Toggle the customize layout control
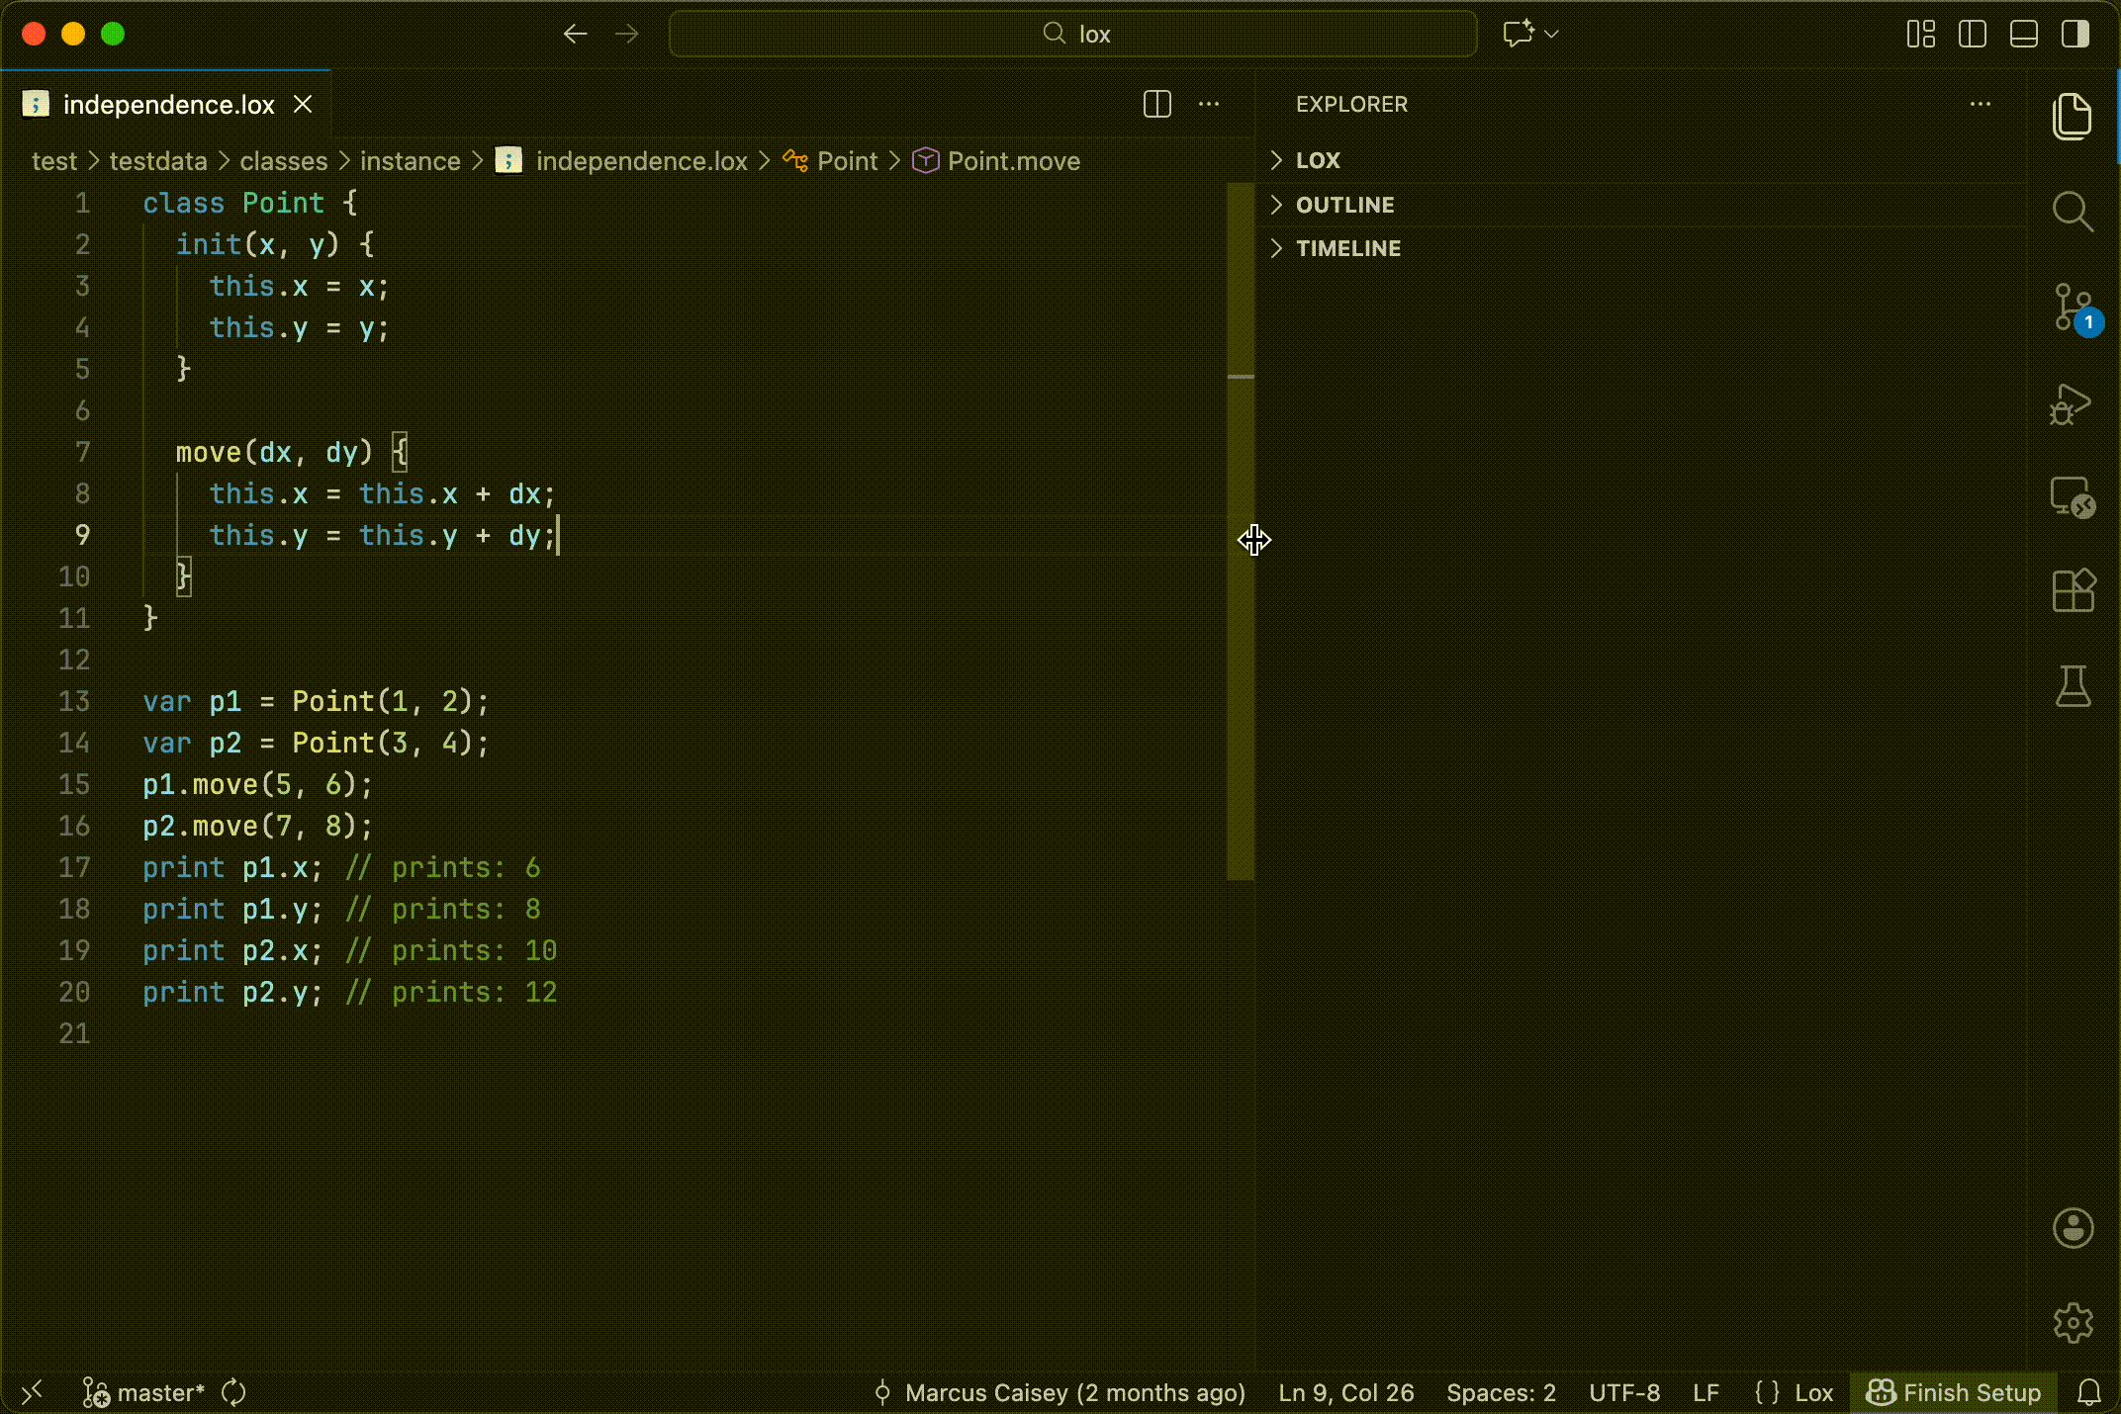 [1920, 34]
